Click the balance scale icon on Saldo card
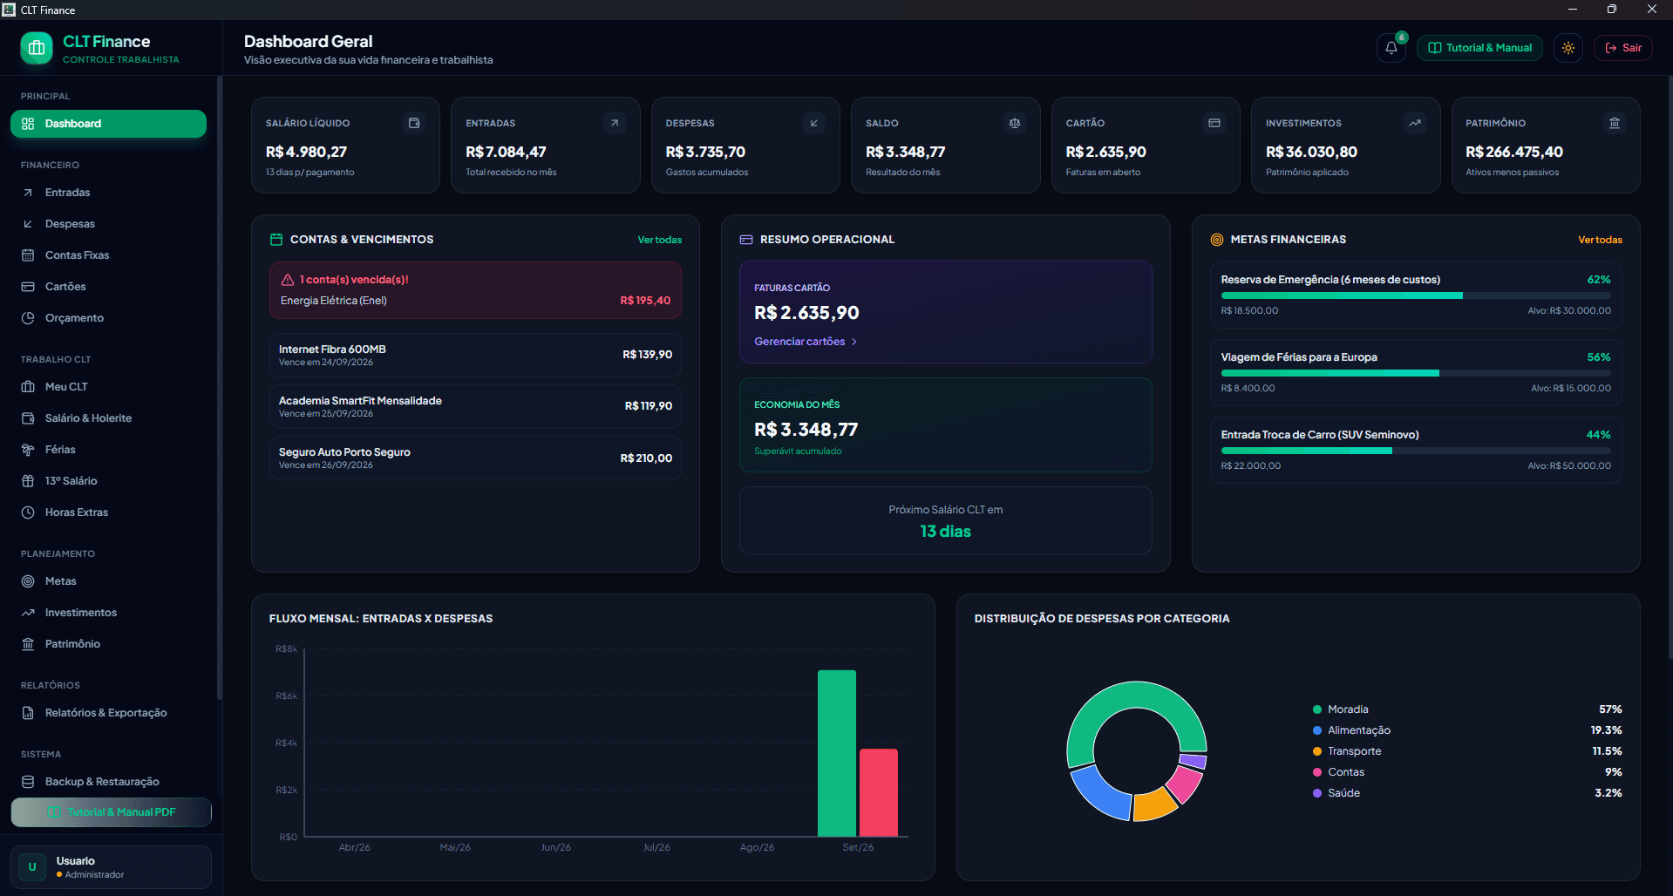The image size is (1673, 896). (x=1015, y=123)
